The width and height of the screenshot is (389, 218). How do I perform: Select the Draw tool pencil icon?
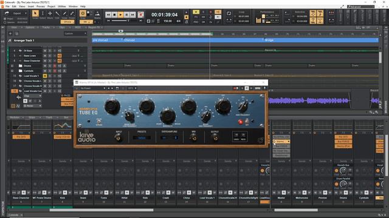pyautogui.click(x=64, y=13)
